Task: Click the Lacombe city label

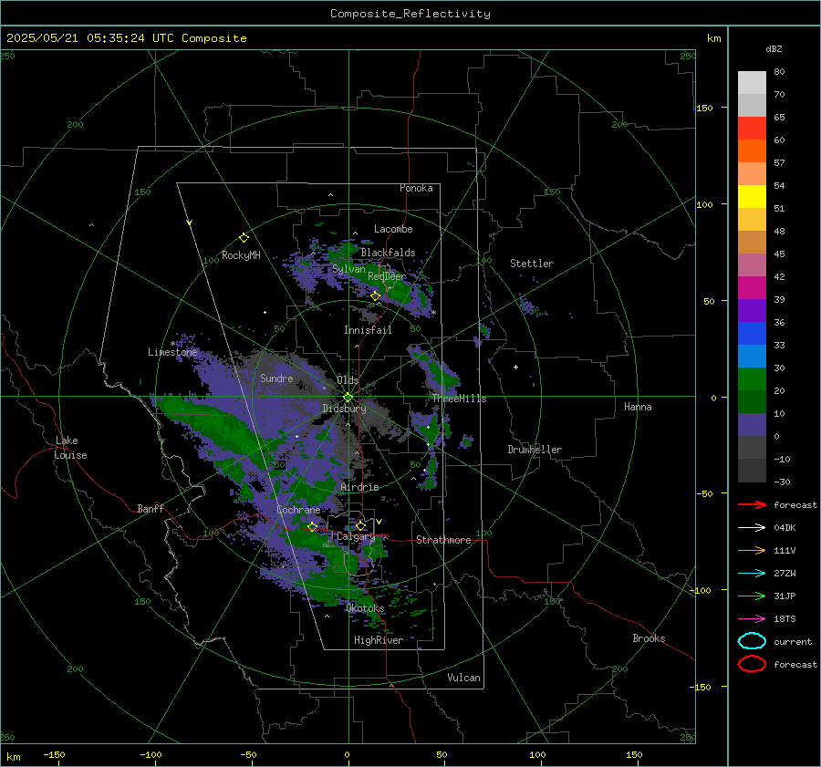Action: tap(393, 229)
